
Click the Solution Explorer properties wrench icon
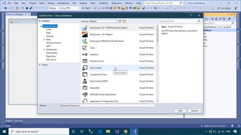(x=229, y=19)
